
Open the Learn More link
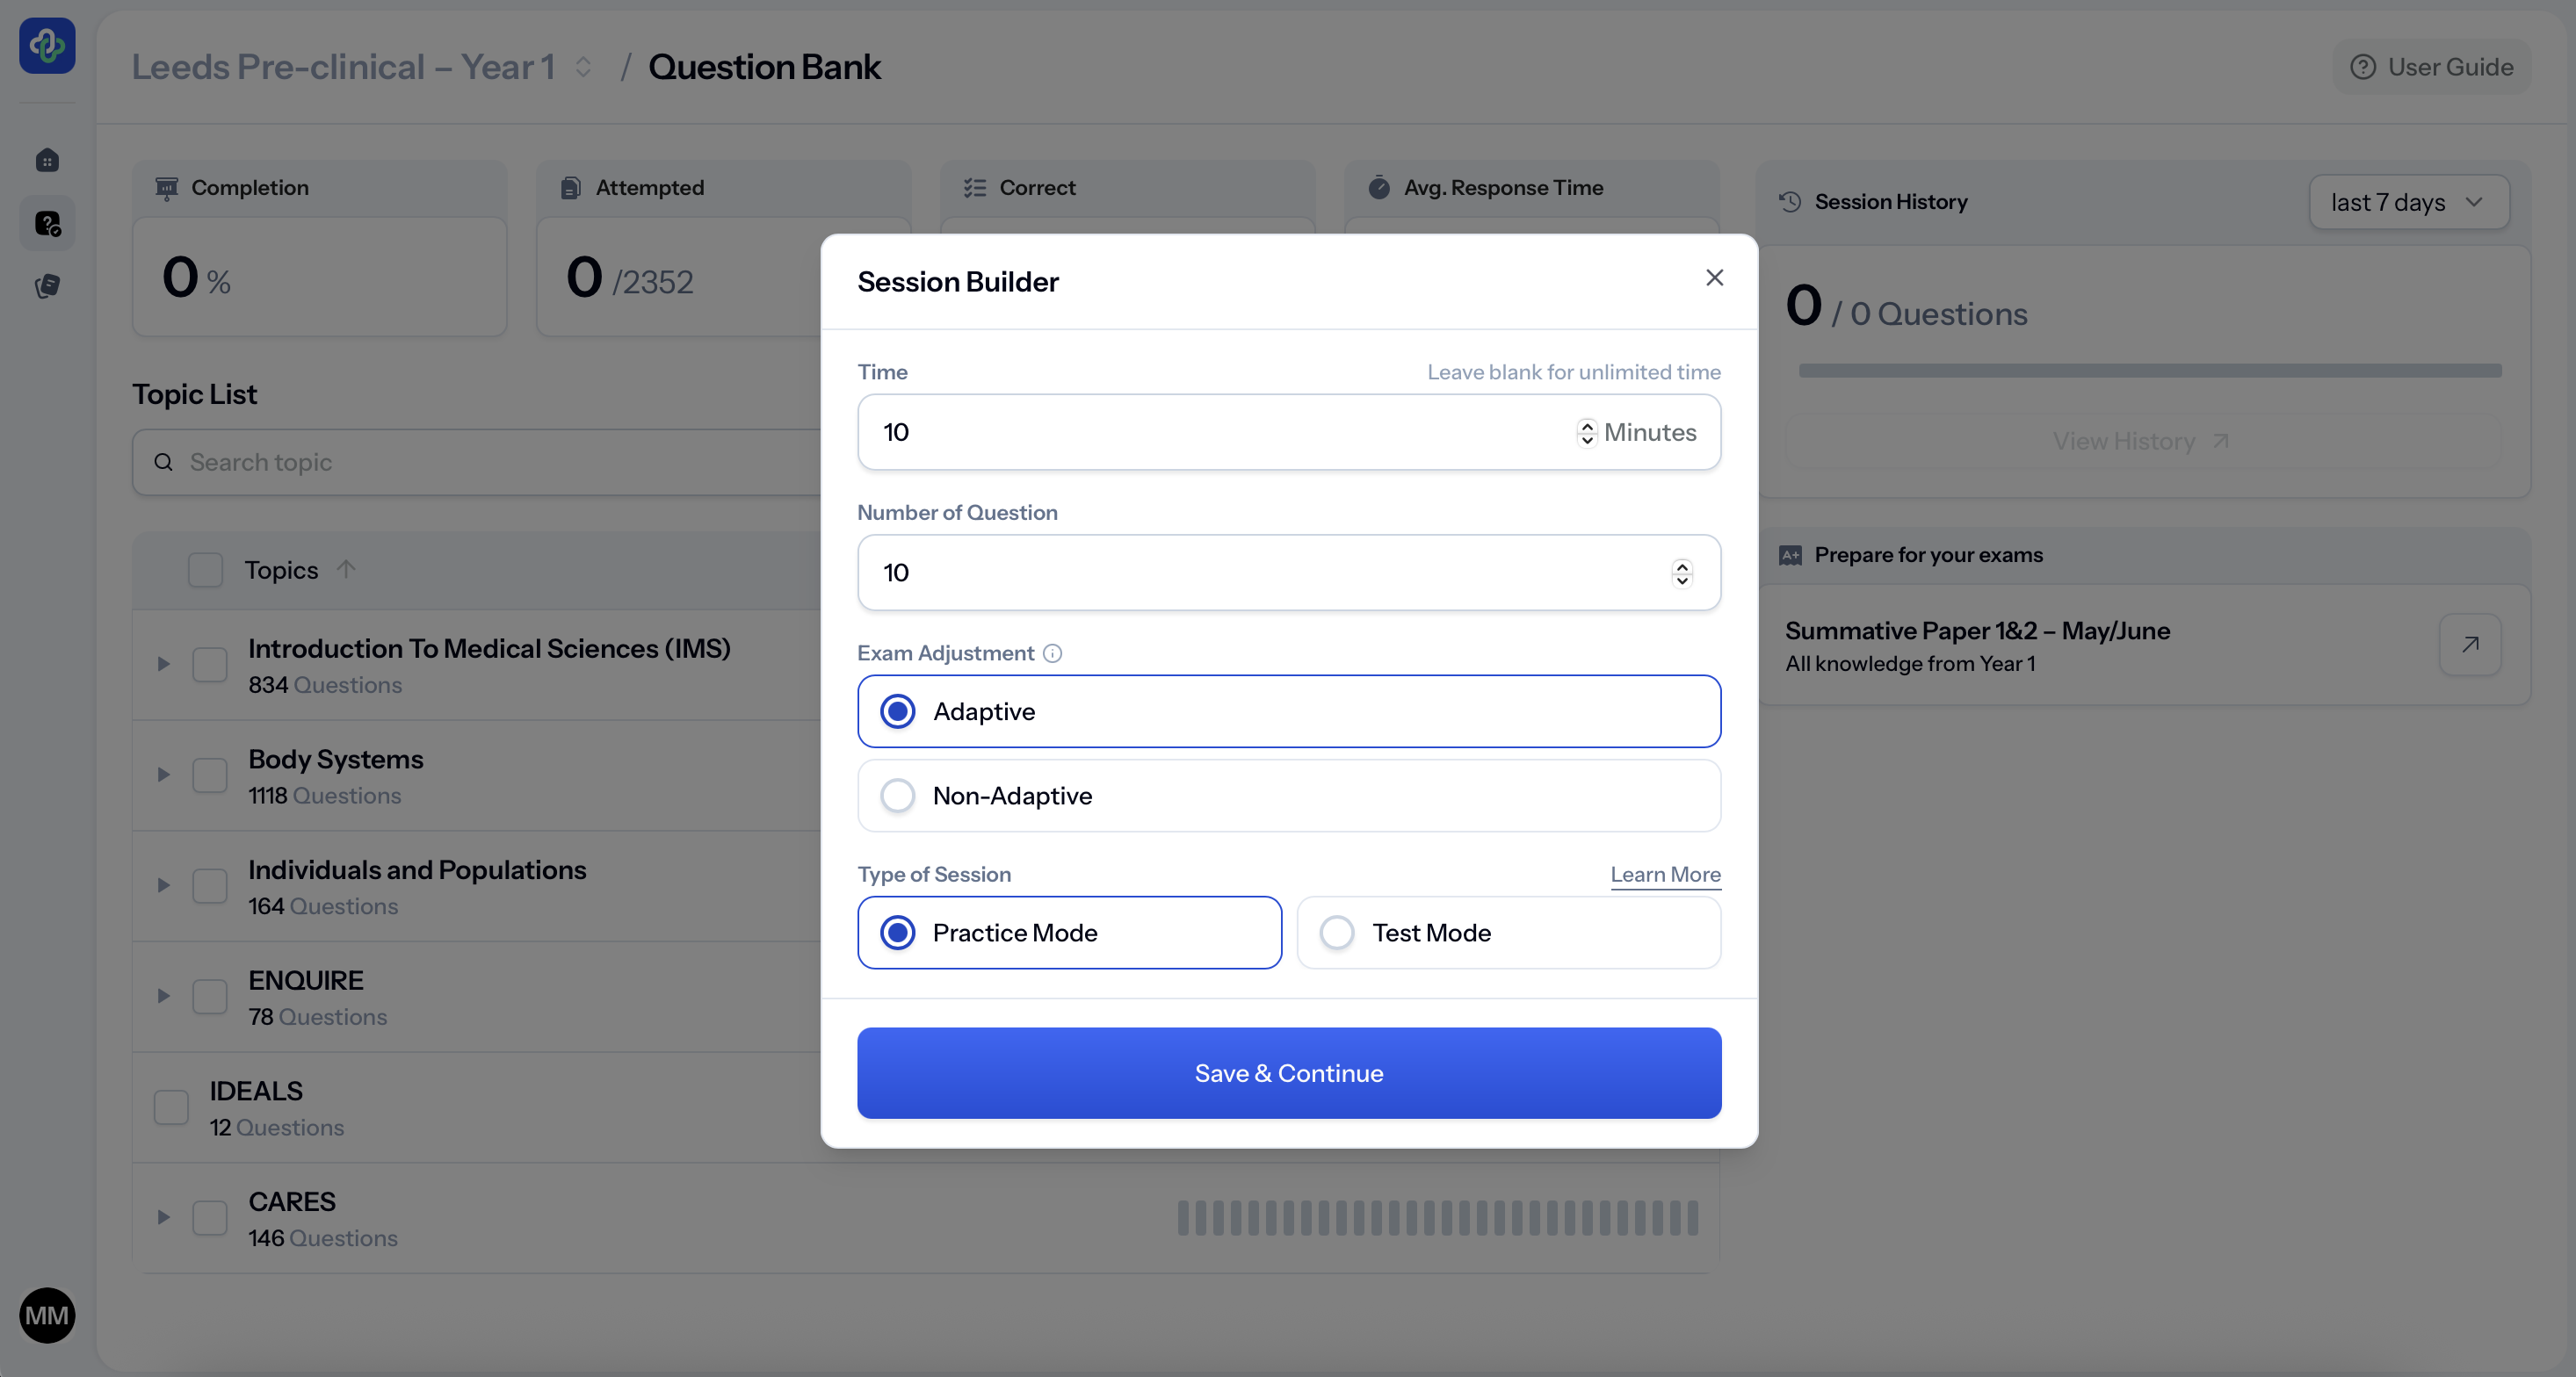pos(1665,876)
